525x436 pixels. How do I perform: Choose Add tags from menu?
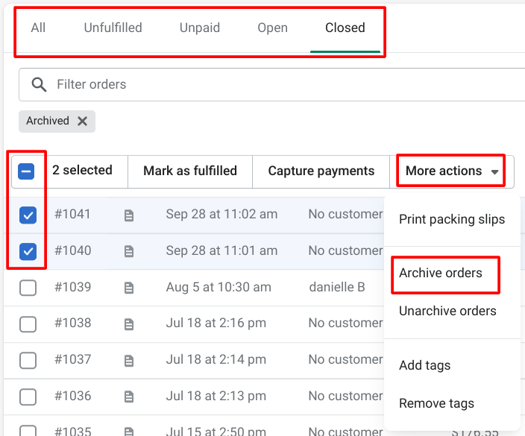click(424, 365)
